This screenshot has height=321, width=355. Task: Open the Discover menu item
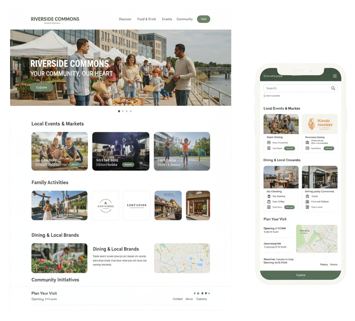coord(125,19)
